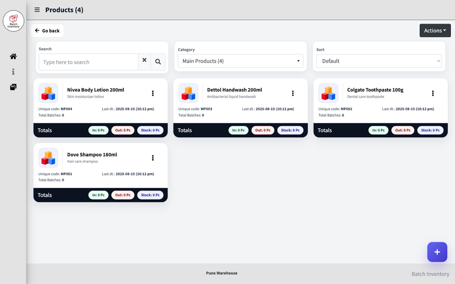Click the Pune Warehouse footer text
The width and height of the screenshot is (455, 284).
222,273
